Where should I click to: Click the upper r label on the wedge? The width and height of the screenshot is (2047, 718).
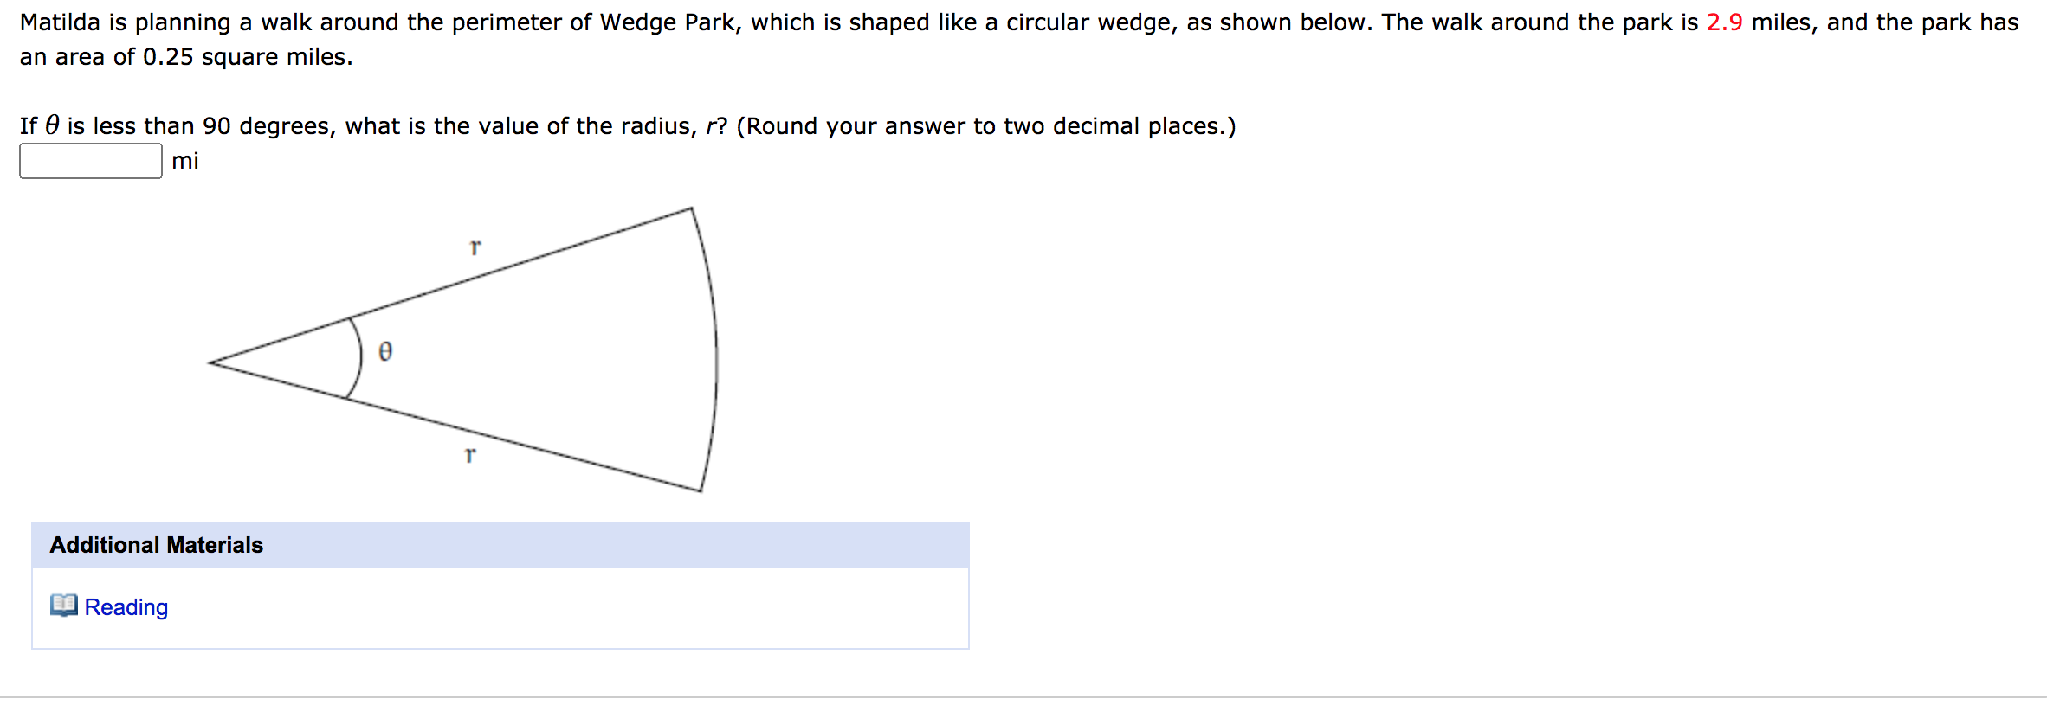pos(475,247)
